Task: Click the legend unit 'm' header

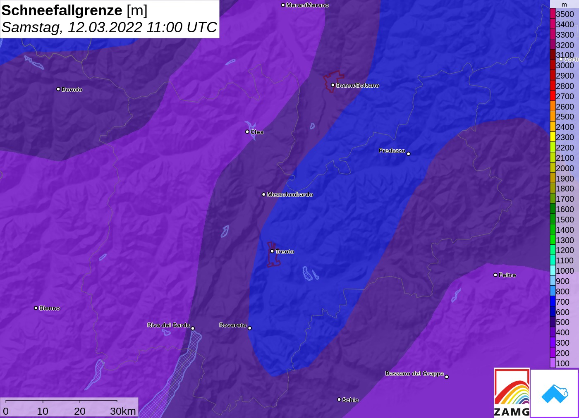Action: (564, 5)
